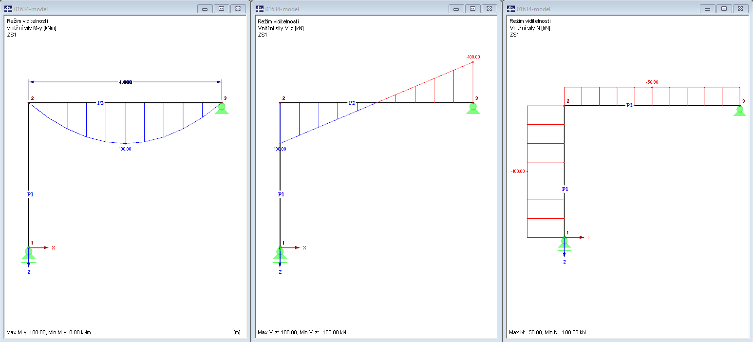Click the blue 100.00 moment value in M-y window
Viewport: 753px width, 342px height.
(x=125, y=149)
